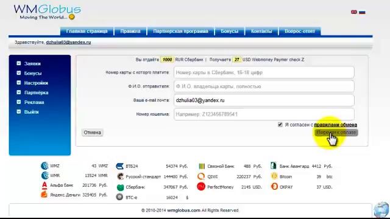This screenshot has height=219, width=390.
Task: Open правилами обмена link
Action: [336, 125]
